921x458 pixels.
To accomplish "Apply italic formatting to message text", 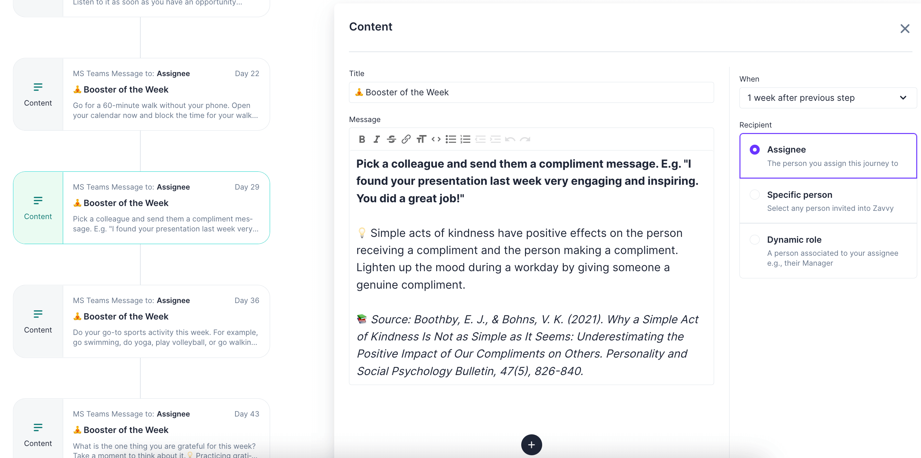I will [376, 139].
